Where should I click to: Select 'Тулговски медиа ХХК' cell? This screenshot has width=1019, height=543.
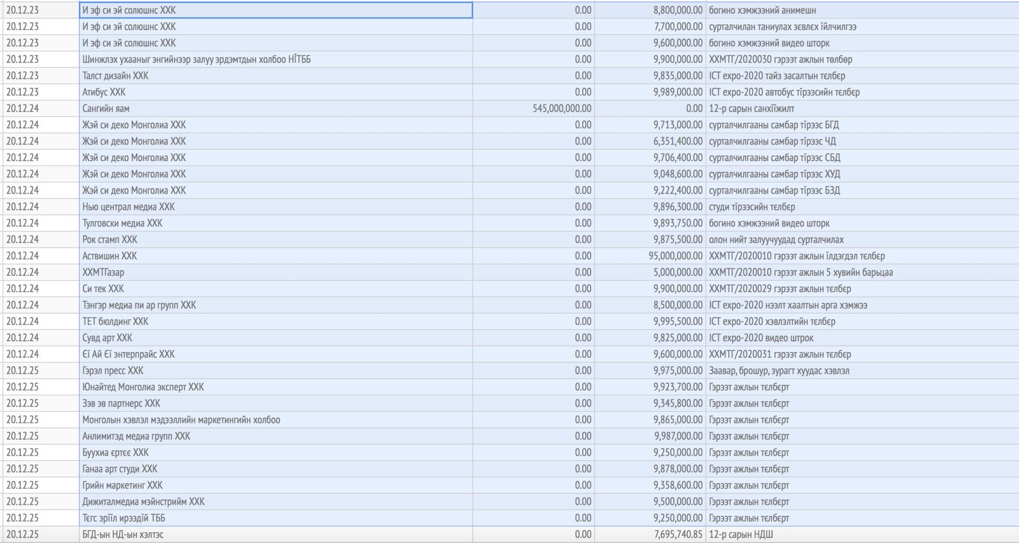pyautogui.click(x=276, y=223)
